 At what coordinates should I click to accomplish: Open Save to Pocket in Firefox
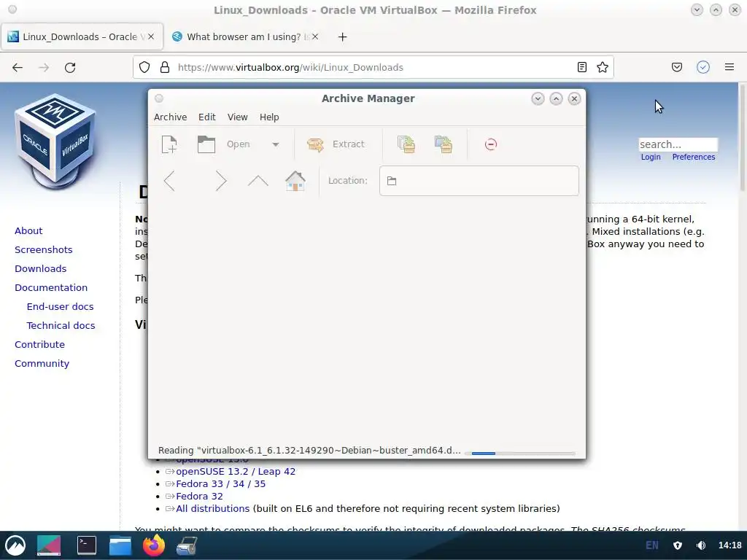point(676,68)
